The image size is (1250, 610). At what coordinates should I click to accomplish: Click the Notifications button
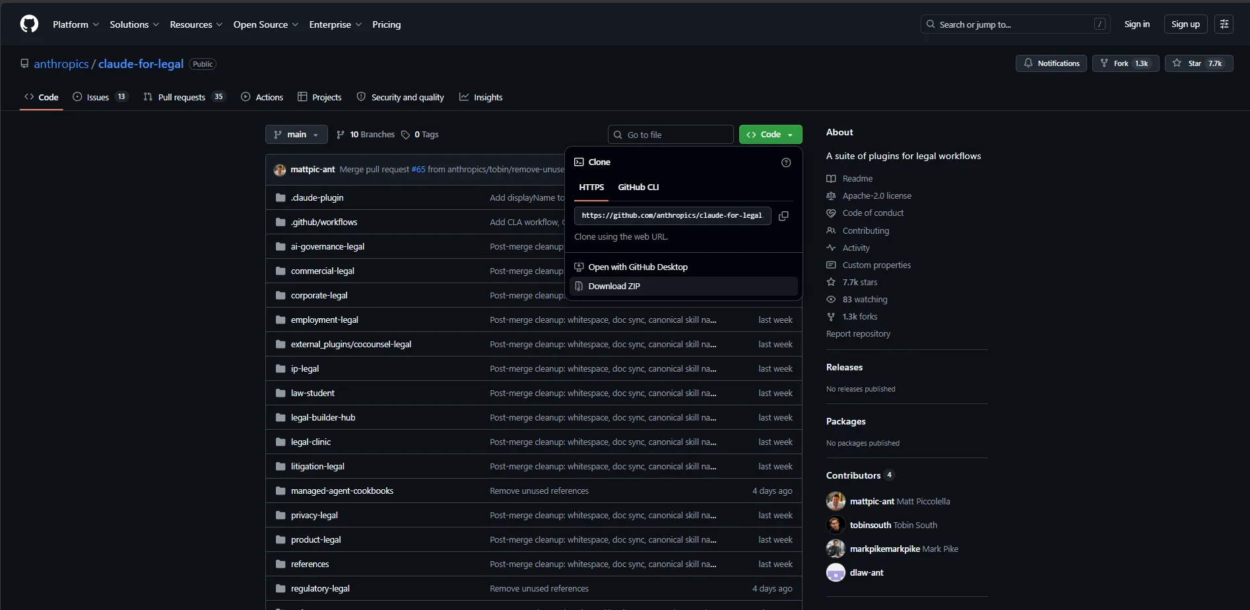pyautogui.click(x=1051, y=63)
